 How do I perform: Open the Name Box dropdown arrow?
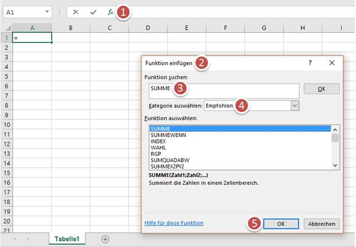click(x=47, y=12)
